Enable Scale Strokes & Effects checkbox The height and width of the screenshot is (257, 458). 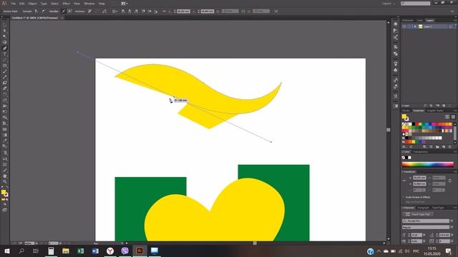[x=404, y=197]
